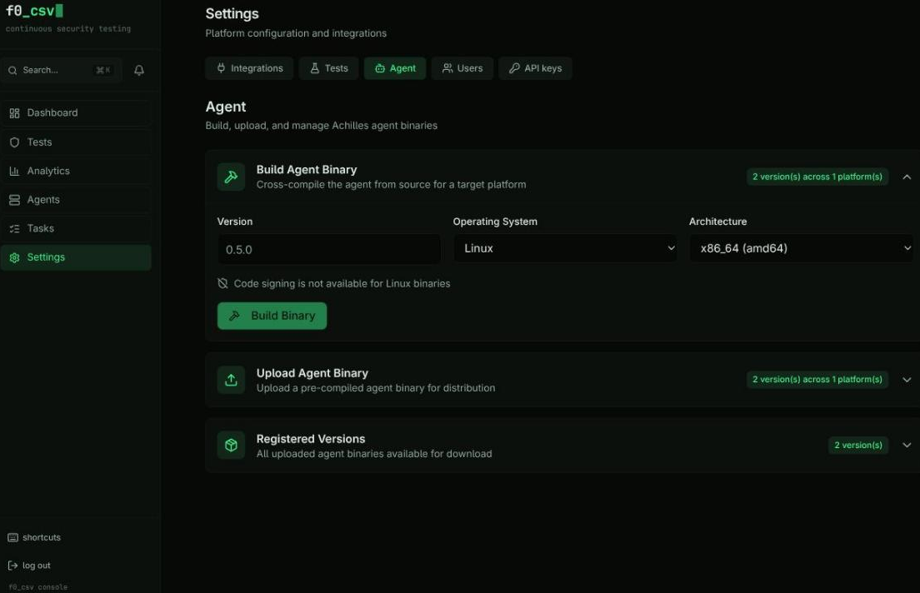Click the Analytics bar chart icon
This screenshot has width=920, height=593.
coord(15,172)
